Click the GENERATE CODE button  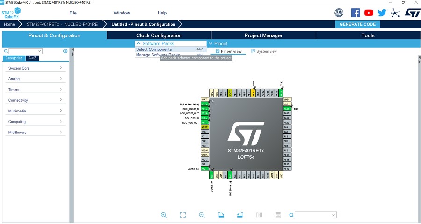point(357,24)
